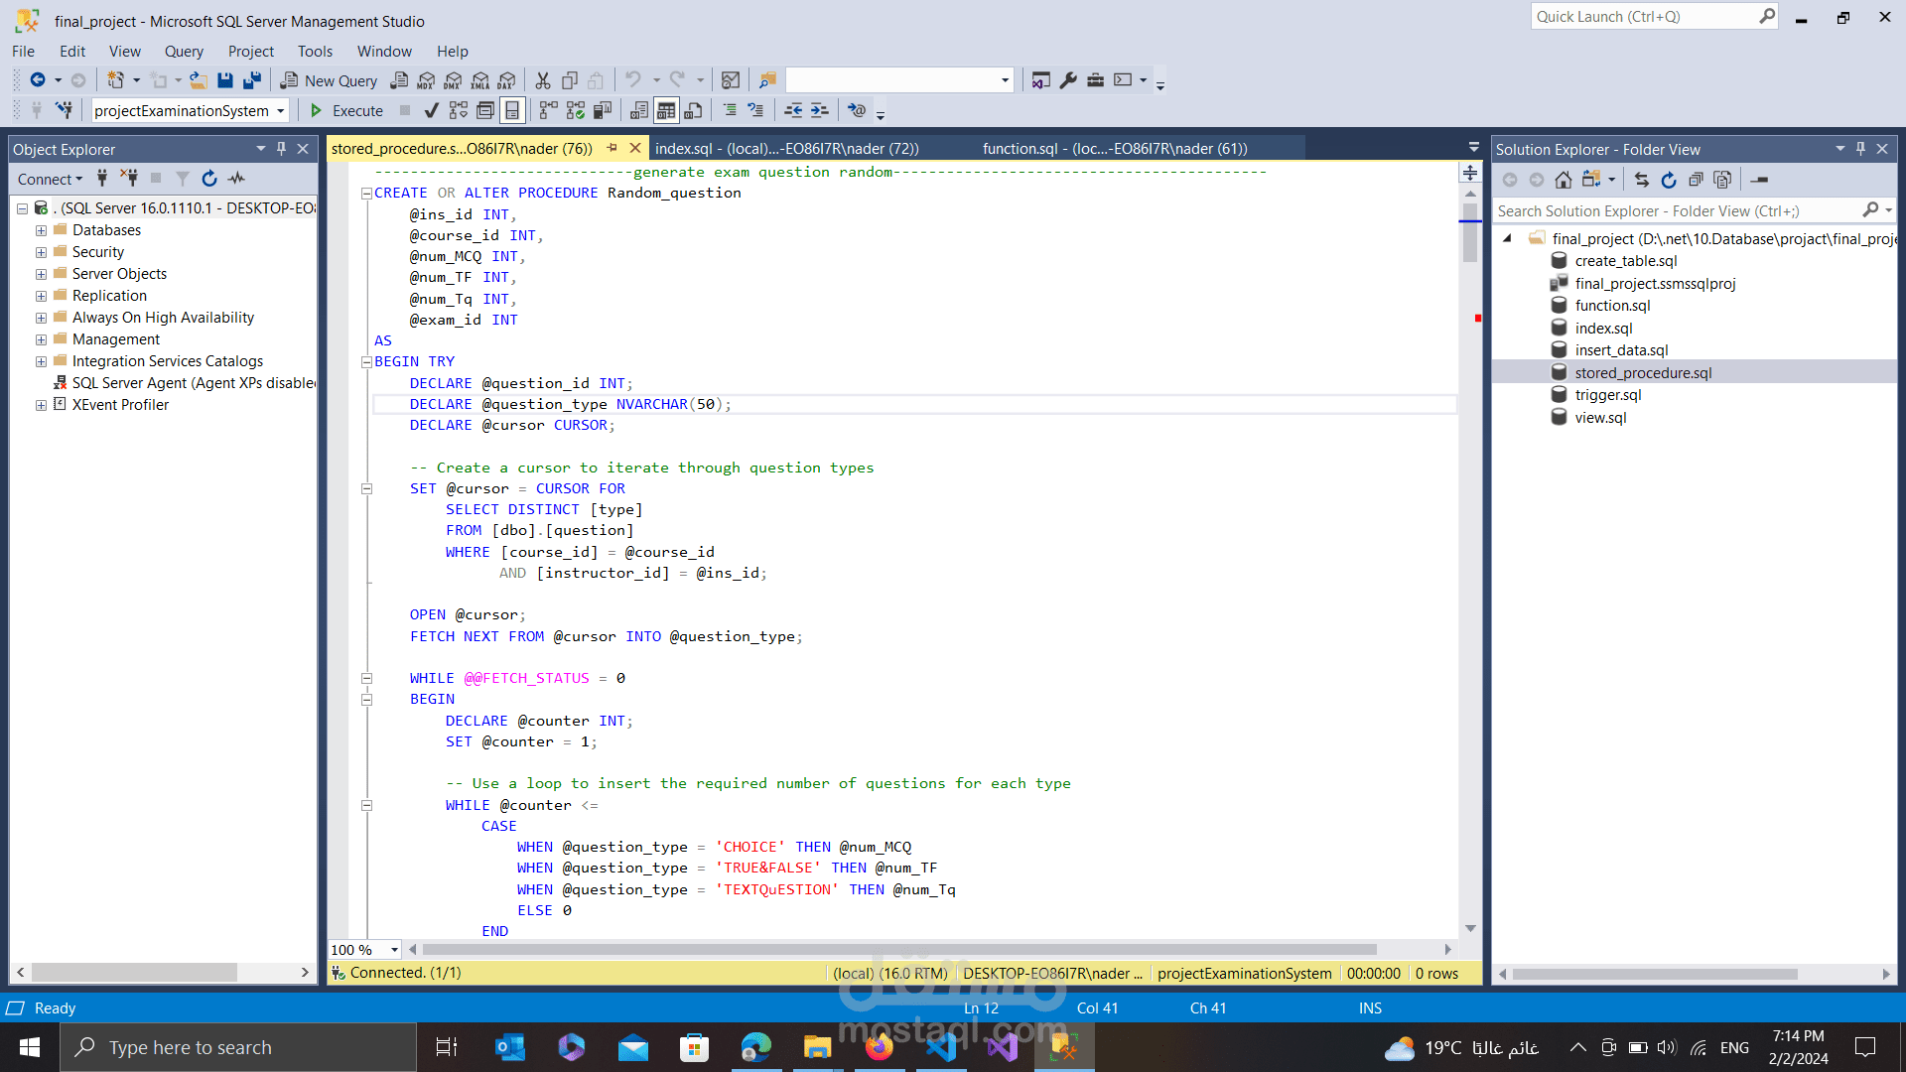Open the Connect dropdown in Object Explorer

(50, 179)
